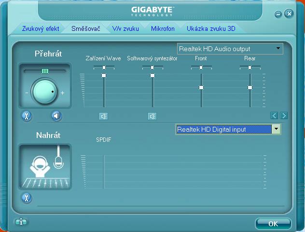The image size is (305, 232).
Task: Click the Front volume slider handle
Action: pos(201,87)
